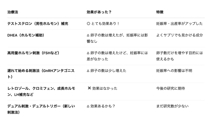
Task: Click the 妊娠率への影響は不明 text
Action: tap(174, 71)
